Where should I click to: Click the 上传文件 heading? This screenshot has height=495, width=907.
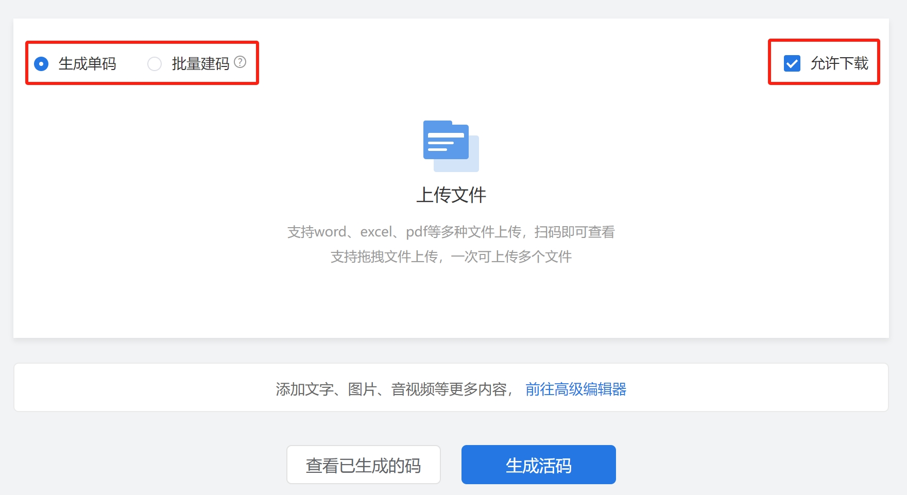tap(451, 195)
